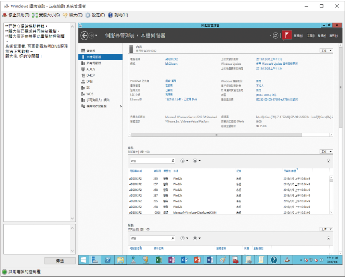
Task: Open criteria list dropdown in Events filter bar
Action: pyautogui.click(x=184, y=161)
